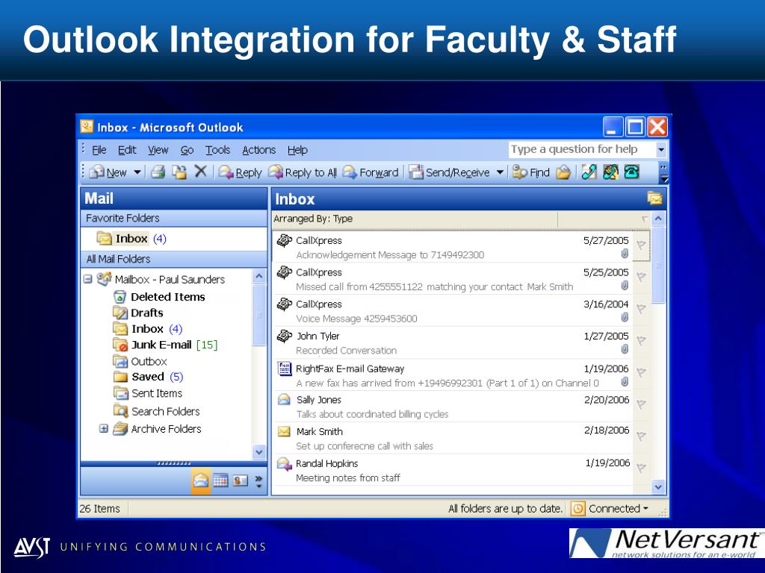This screenshot has height=573, width=765.
Task: Open CallXpress Acknowledgement Message 5/27/2005
Action: [453, 247]
